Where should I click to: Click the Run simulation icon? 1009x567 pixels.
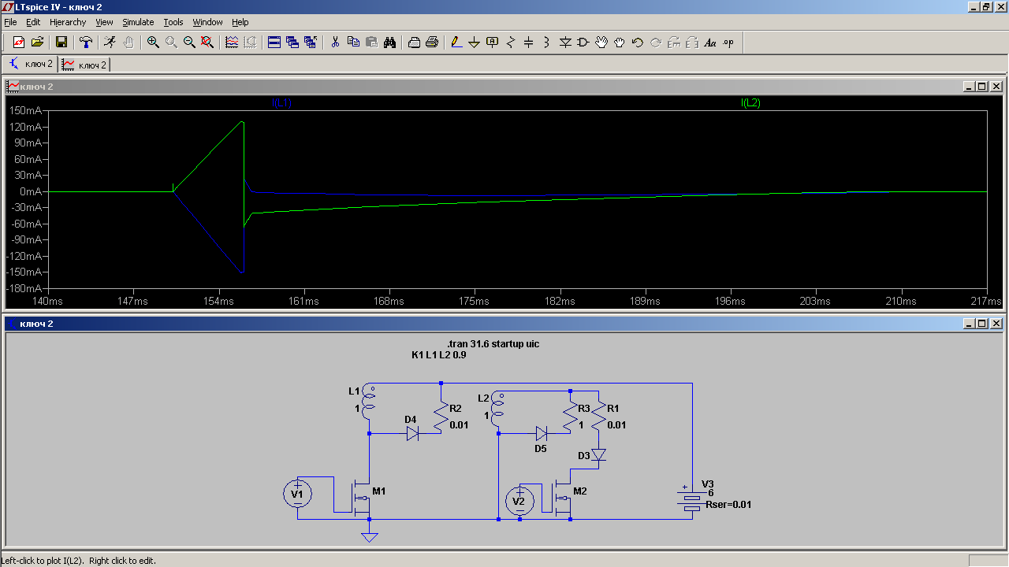coord(110,43)
